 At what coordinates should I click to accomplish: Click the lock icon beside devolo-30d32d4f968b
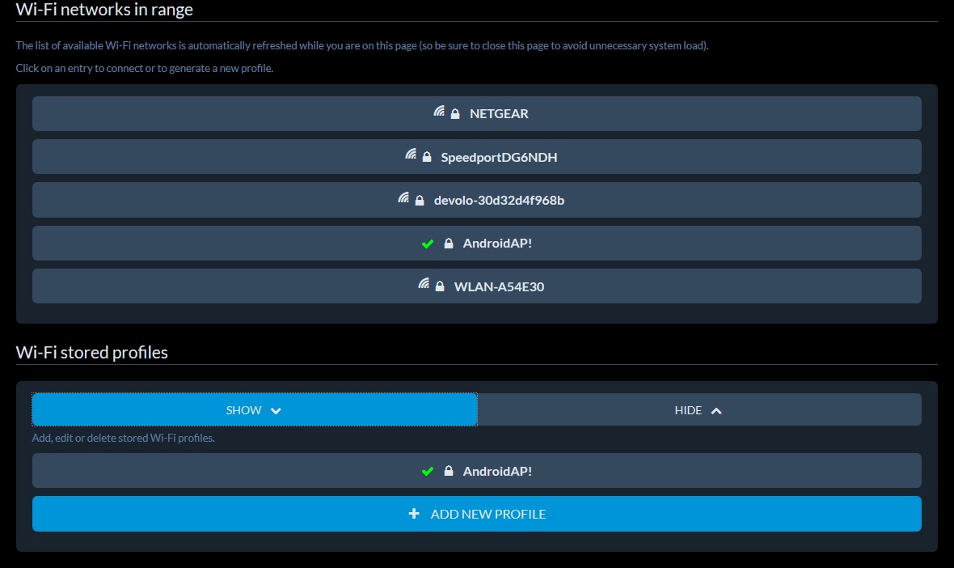click(x=420, y=201)
